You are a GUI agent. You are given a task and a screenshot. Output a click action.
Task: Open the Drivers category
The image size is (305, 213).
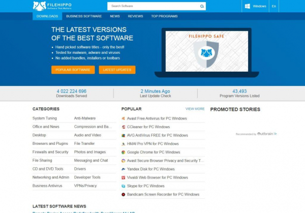[x=80, y=169]
